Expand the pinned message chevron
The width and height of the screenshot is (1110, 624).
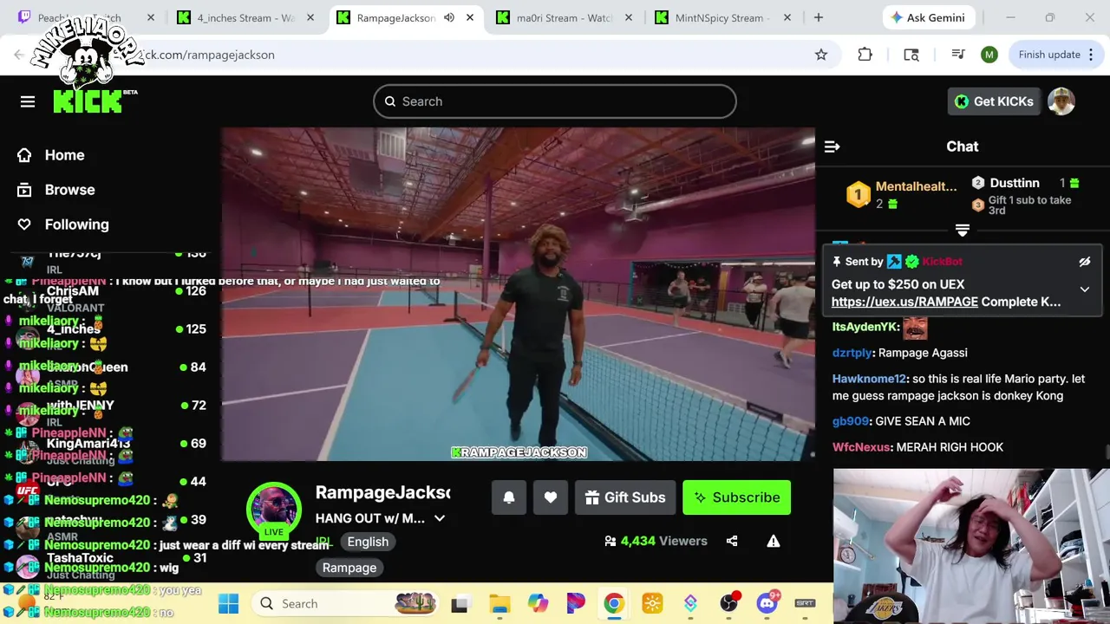tap(1084, 289)
